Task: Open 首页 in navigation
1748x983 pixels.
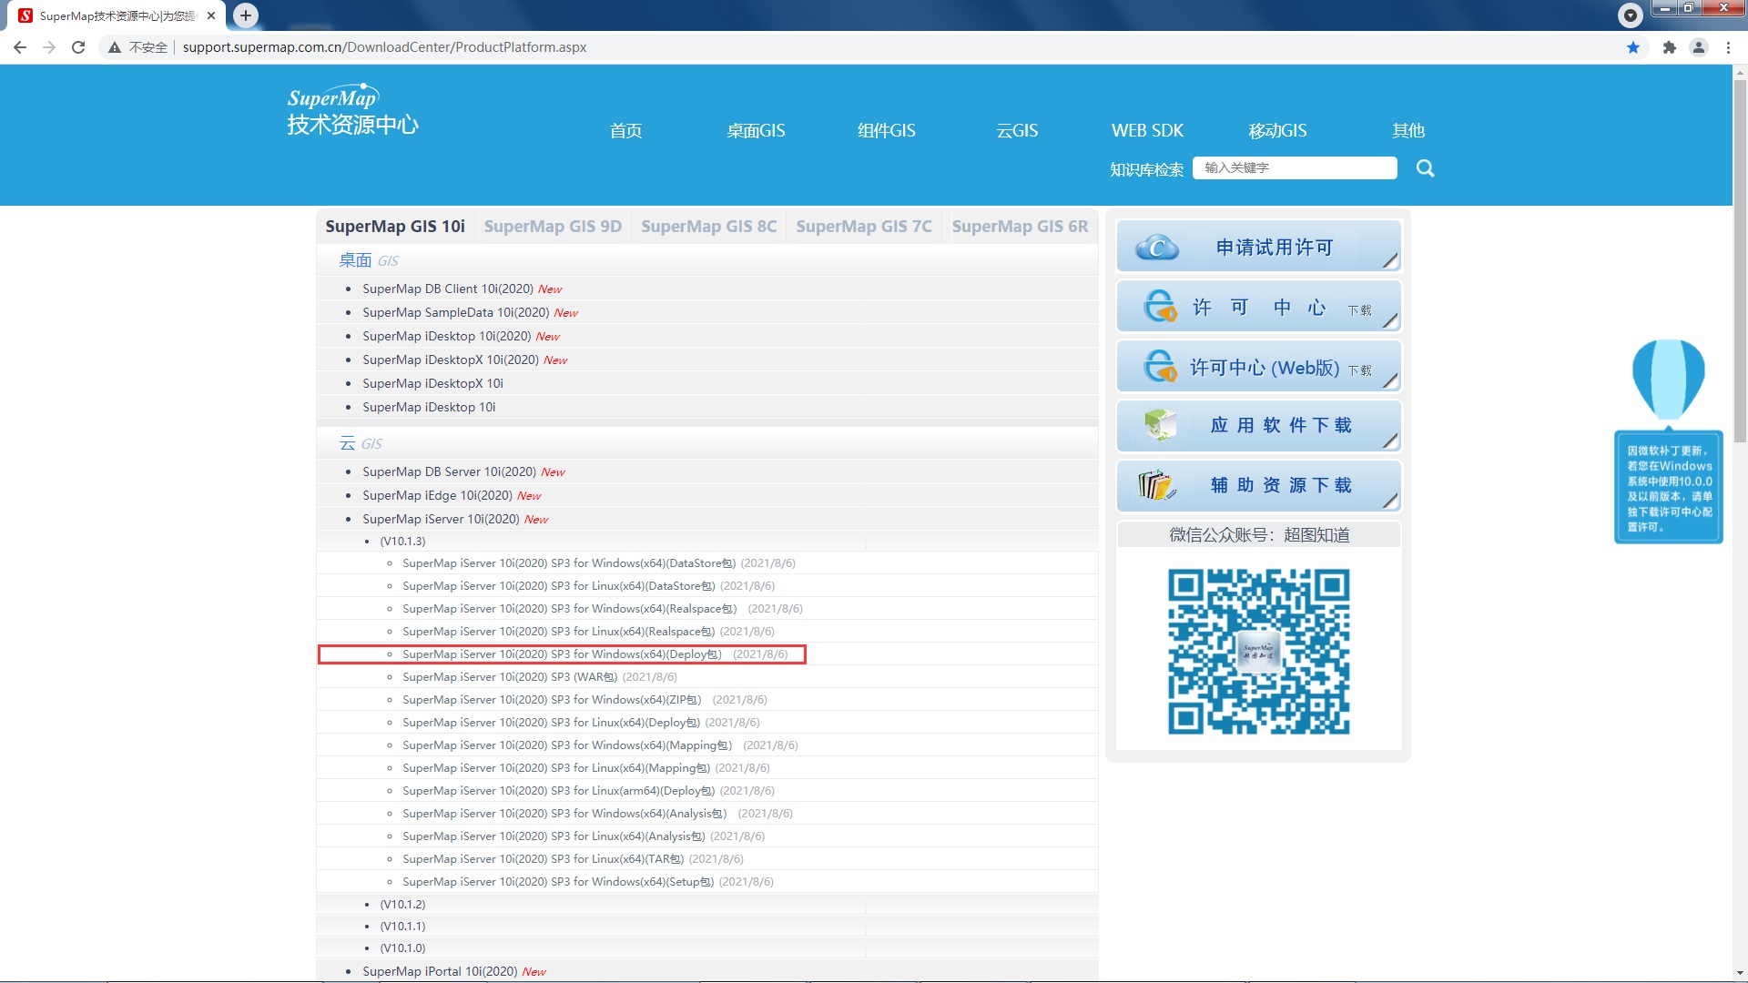Action: (625, 131)
